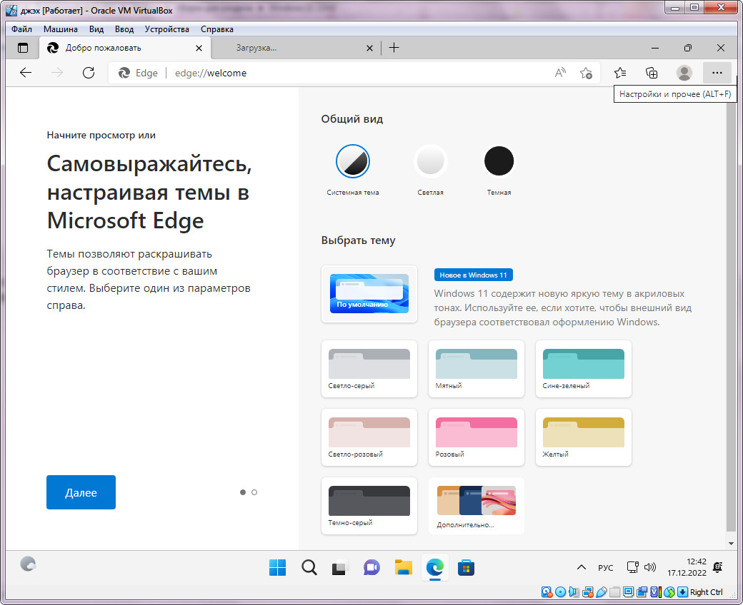743x605 pixels.
Task: Open 'Дополнительно...' more themes
Action: pyautogui.click(x=477, y=506)
